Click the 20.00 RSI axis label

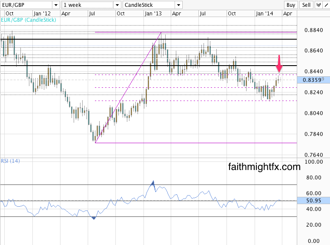[x=313, y=225]
